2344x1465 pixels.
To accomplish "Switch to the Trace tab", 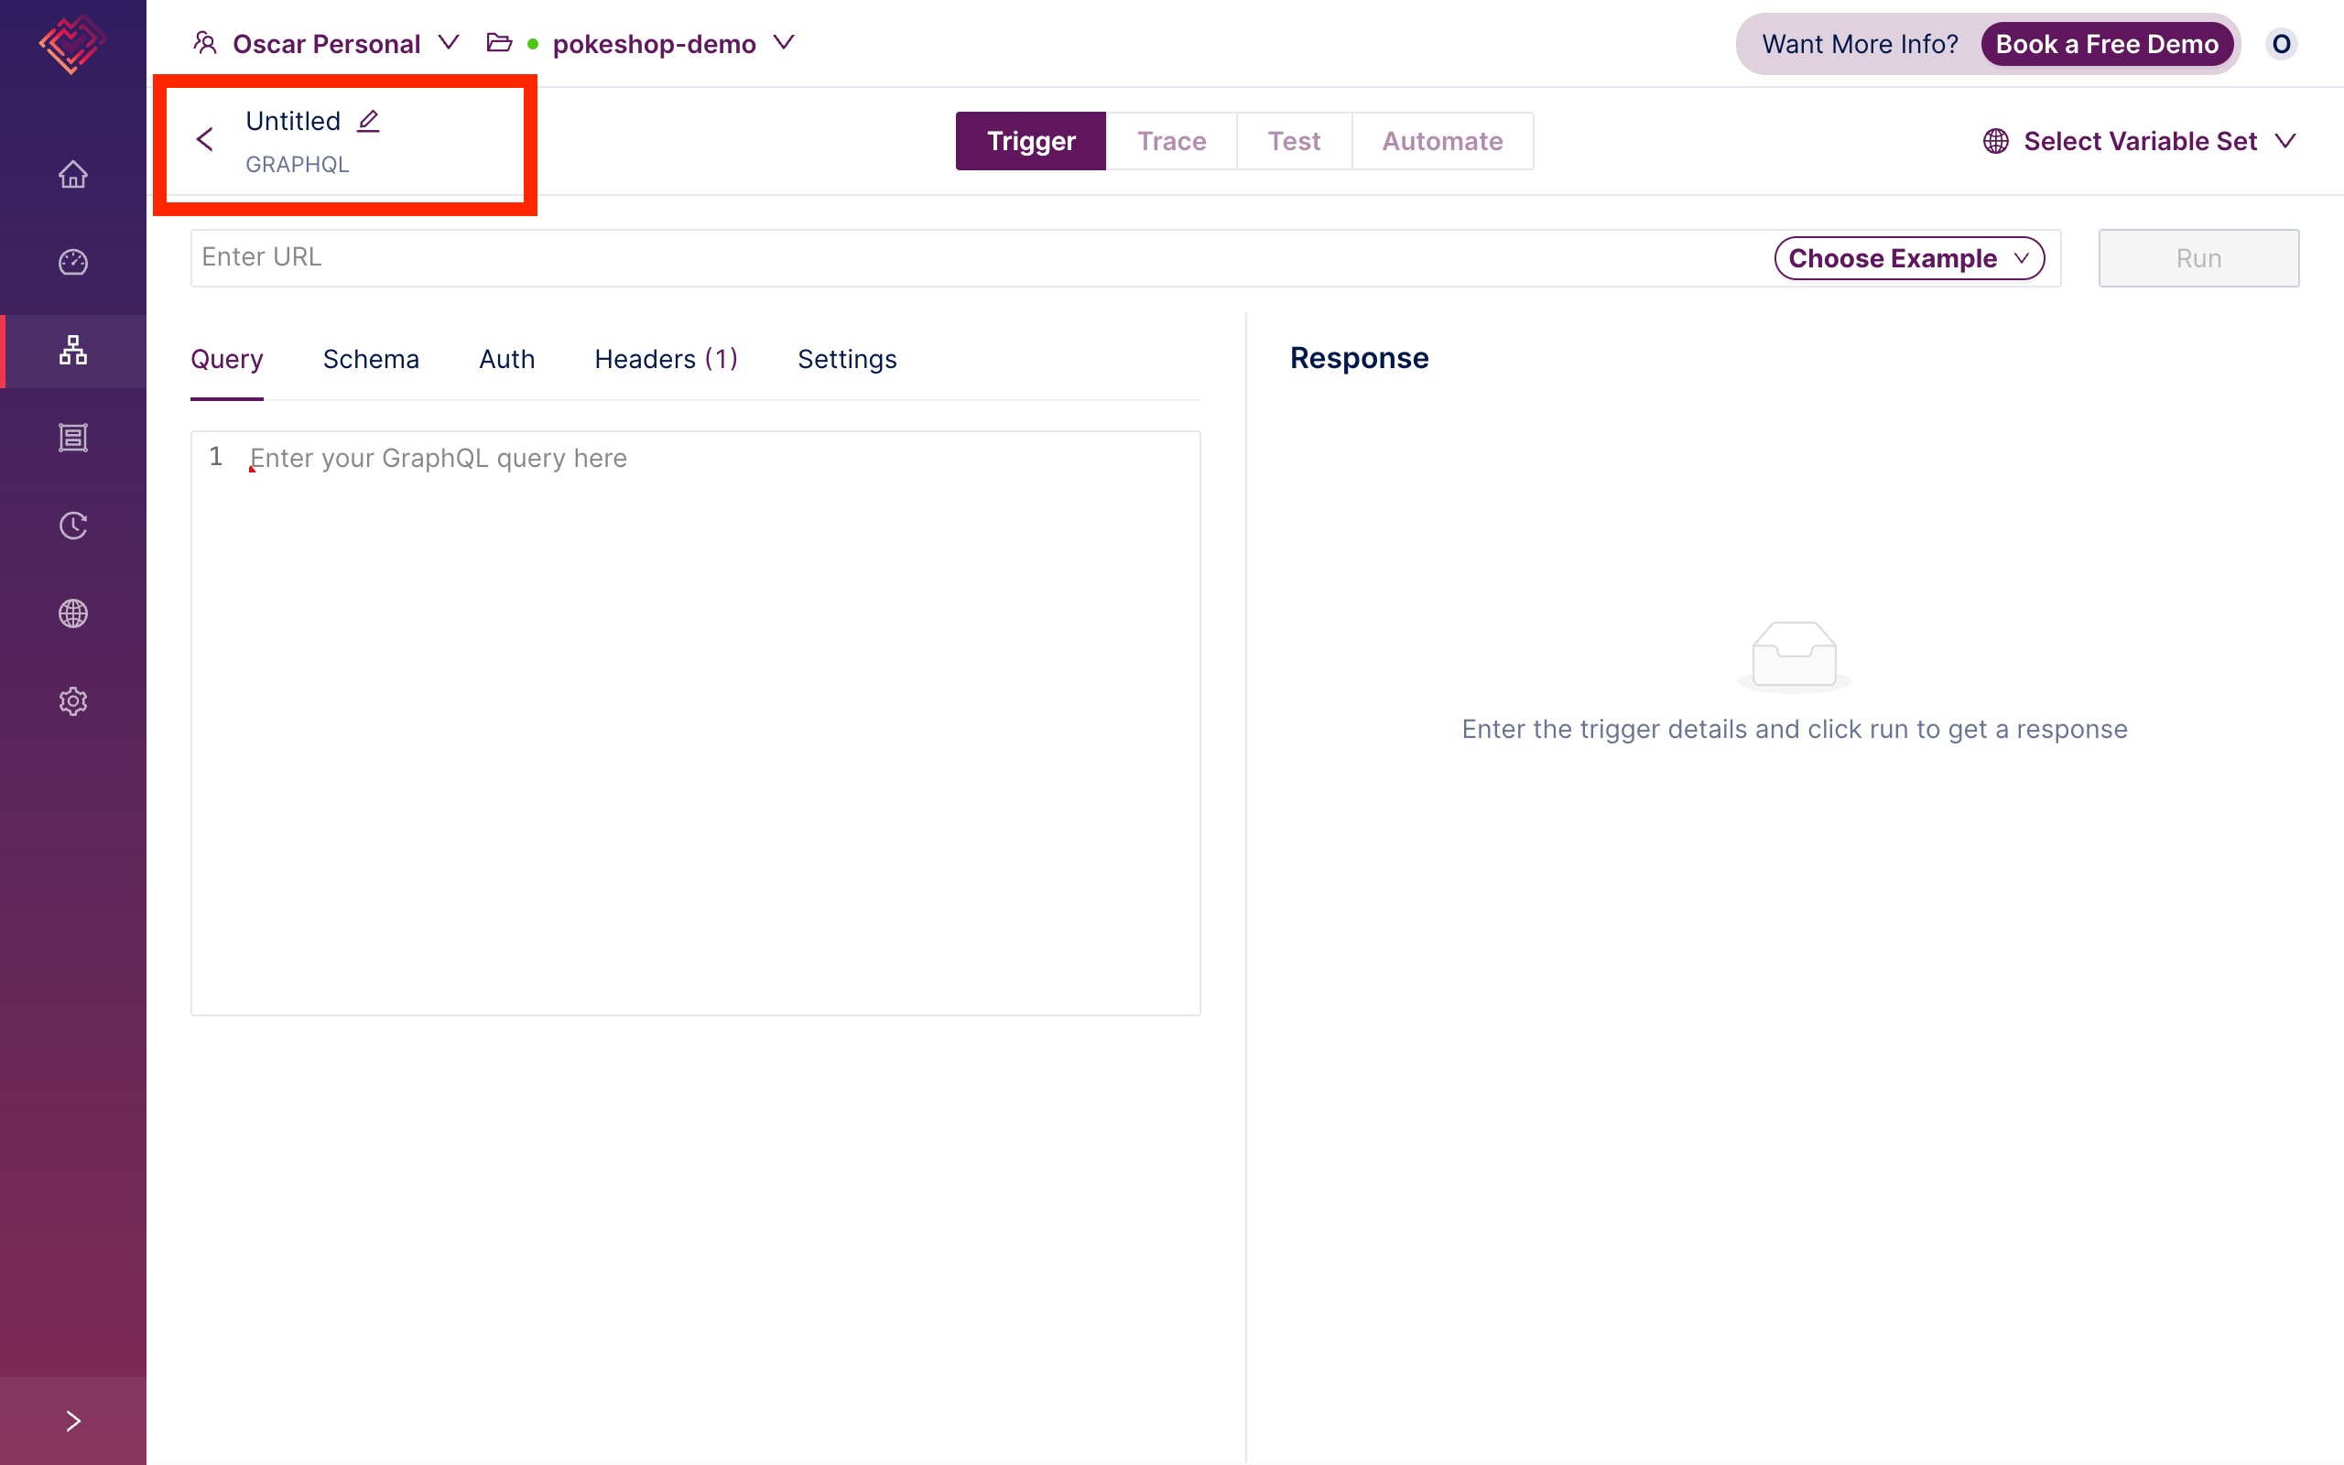I will (x=1173, y=140).
